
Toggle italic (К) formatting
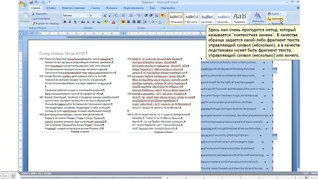coord(70,22)
